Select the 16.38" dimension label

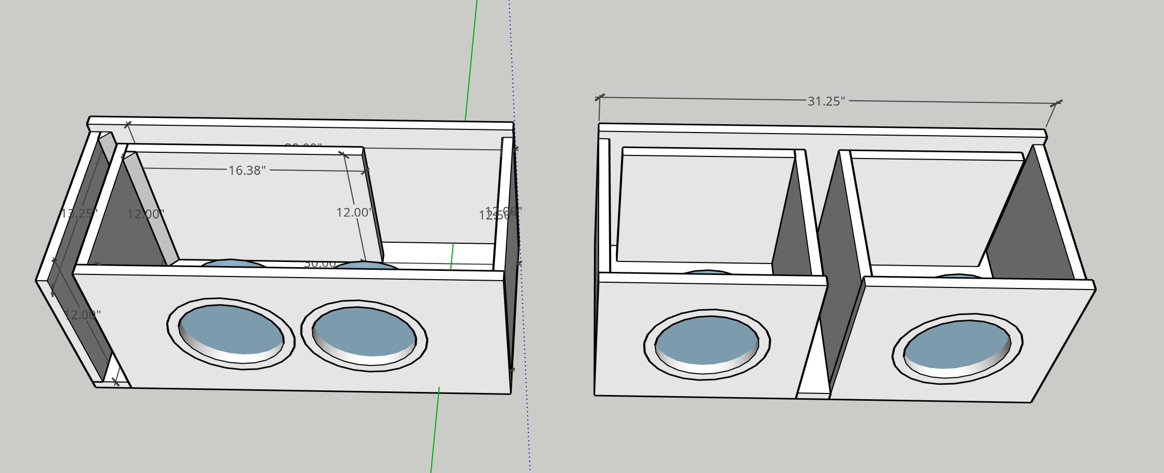[x=247, y=170]
